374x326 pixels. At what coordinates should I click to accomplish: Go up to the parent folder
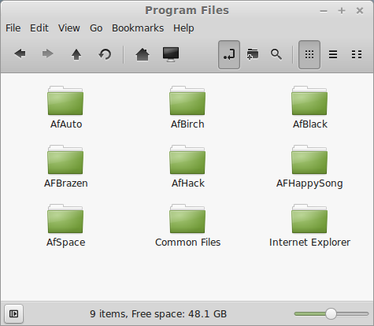click(x=76, y=54)
